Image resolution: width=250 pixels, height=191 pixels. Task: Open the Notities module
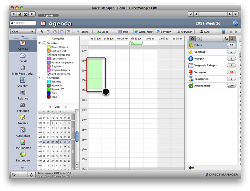[23, 120]
